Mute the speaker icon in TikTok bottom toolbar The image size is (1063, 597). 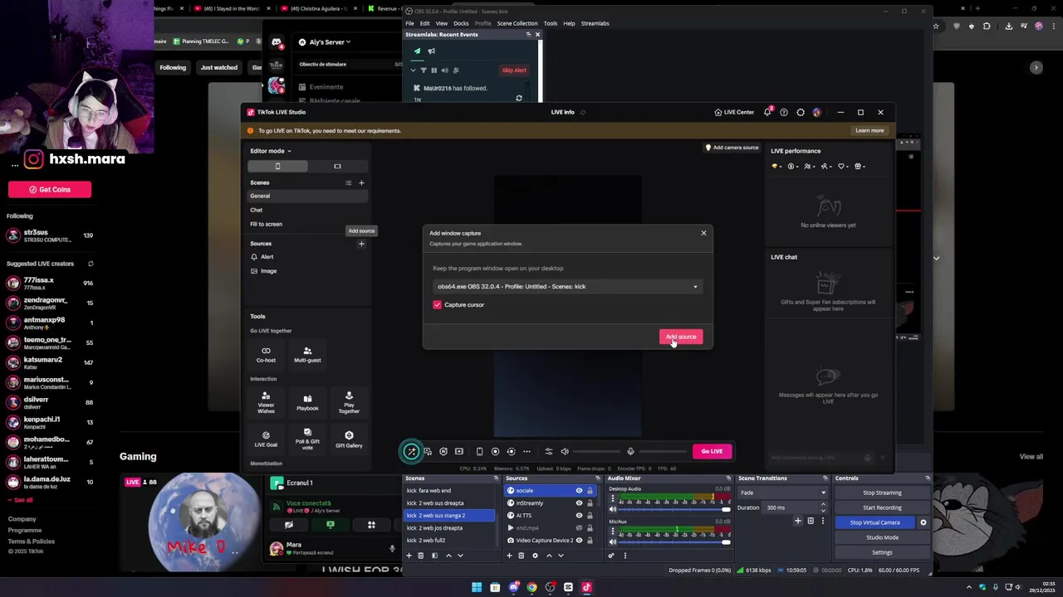click(565, 451)
